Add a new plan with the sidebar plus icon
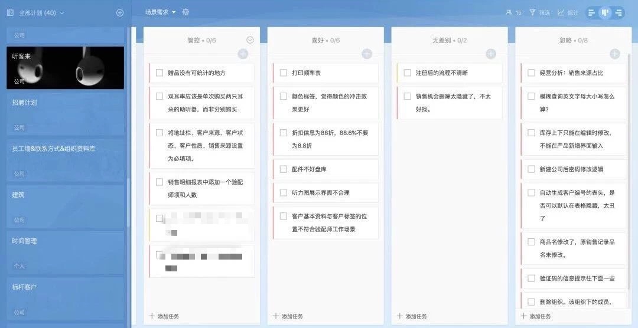Viewport: 638px width, 328px height. point(120,12)
